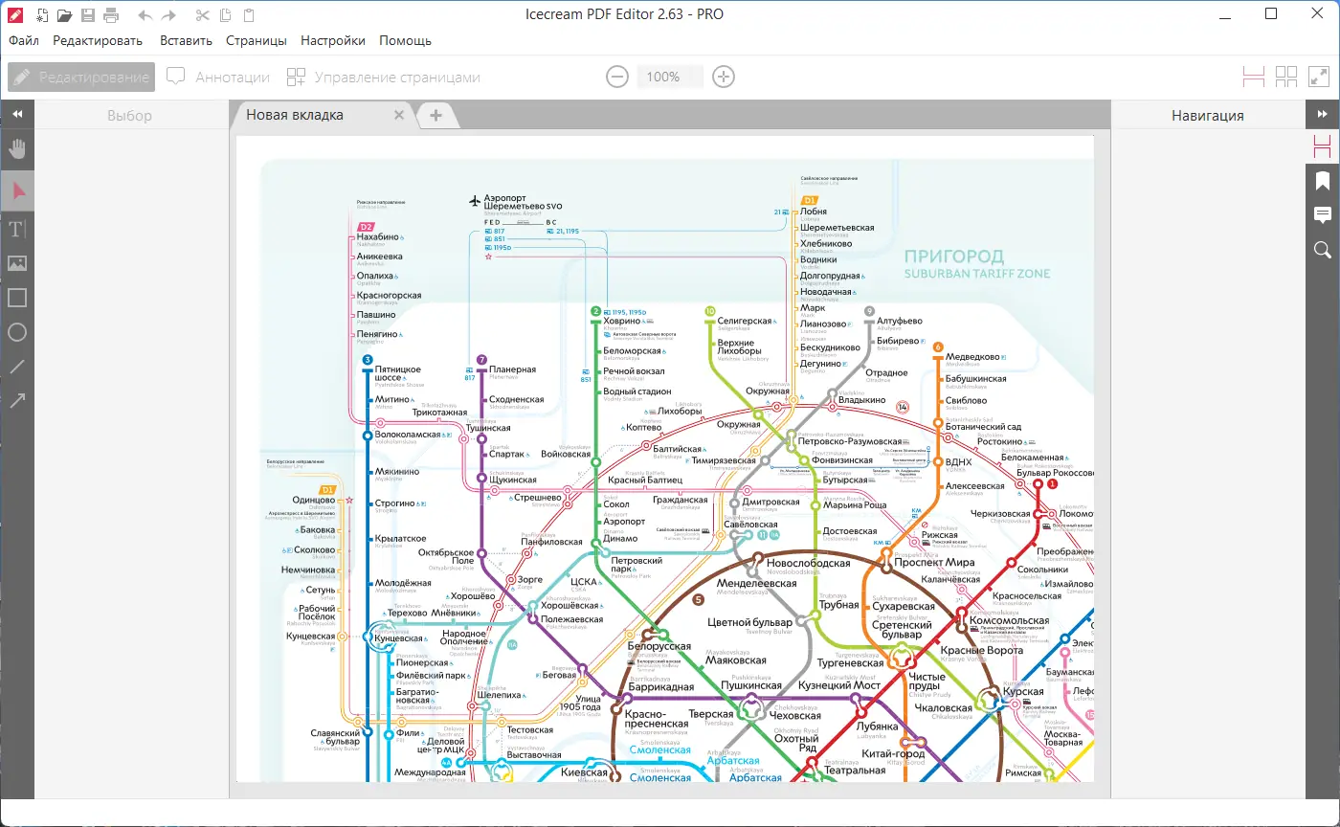
Task: Switch to the multi-page grid view
Action: (x=1286, y=77)
